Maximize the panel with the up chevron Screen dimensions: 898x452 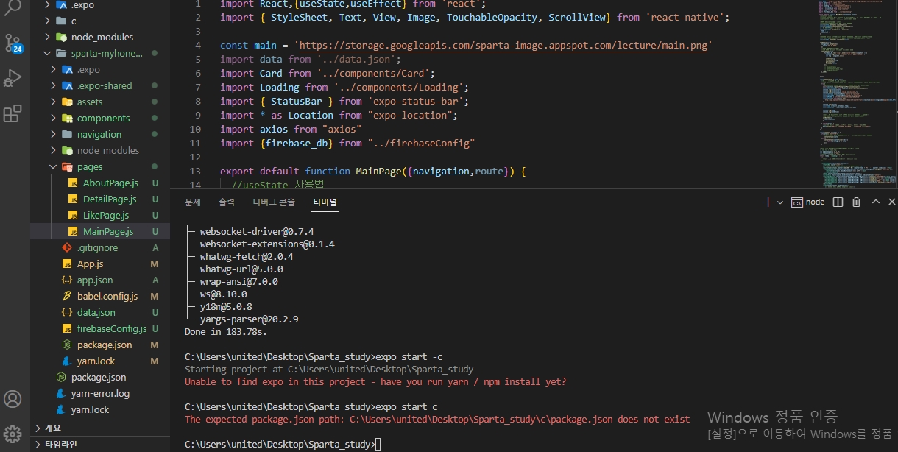click(875, 202)
